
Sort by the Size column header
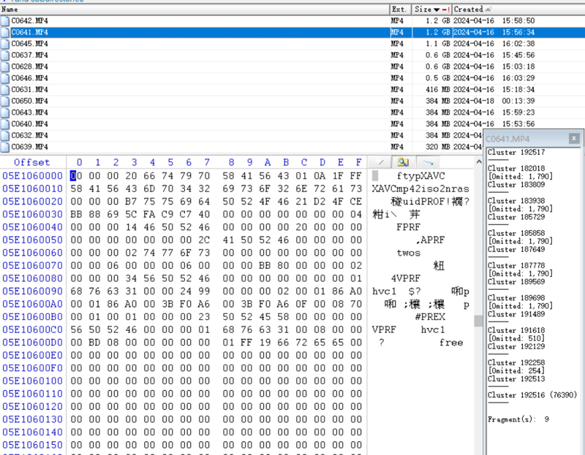431,9
